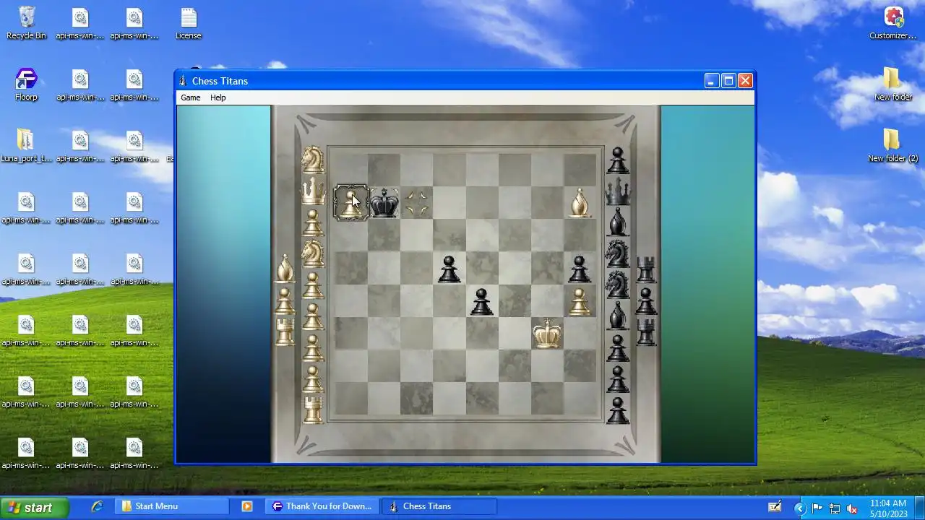Click the network connection tray icon
The height and width of the screenshot is (520, 925).
pos(835,508)
